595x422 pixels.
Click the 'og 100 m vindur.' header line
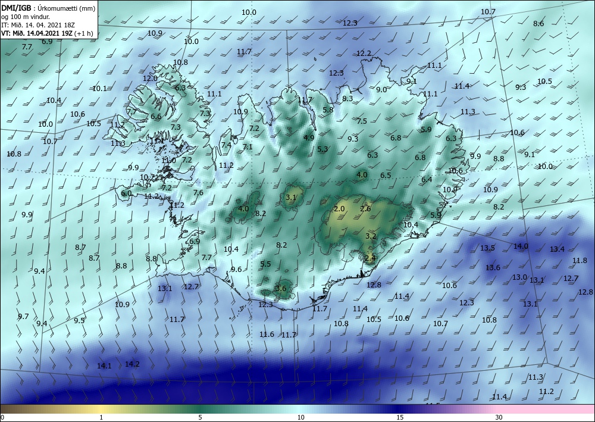tap(26, 17)
